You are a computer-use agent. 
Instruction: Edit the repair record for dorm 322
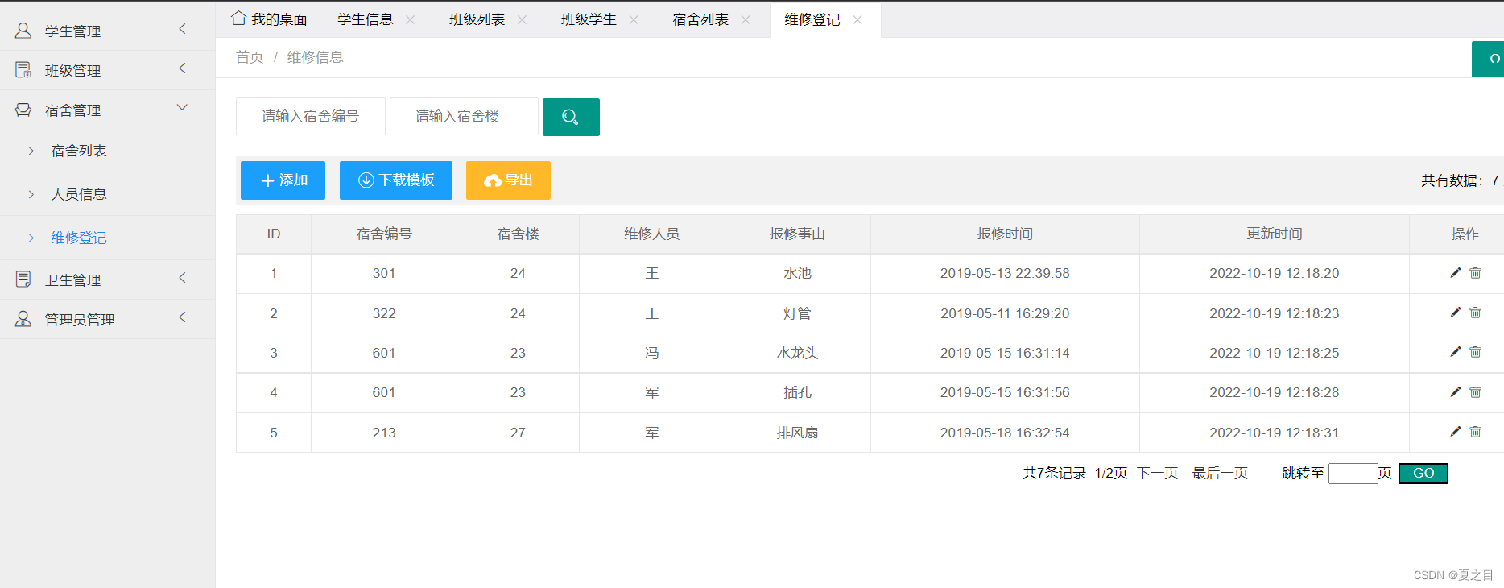click(1456, 313)
